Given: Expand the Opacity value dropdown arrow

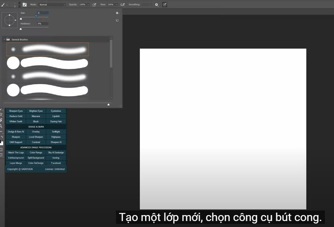Looking at the screenshot, I should click(x=88, y=5).
